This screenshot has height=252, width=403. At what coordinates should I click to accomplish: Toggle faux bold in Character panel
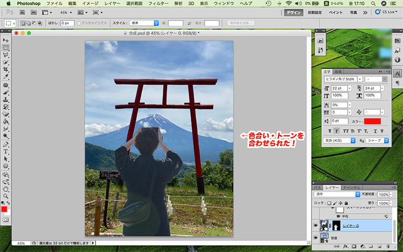330,131
